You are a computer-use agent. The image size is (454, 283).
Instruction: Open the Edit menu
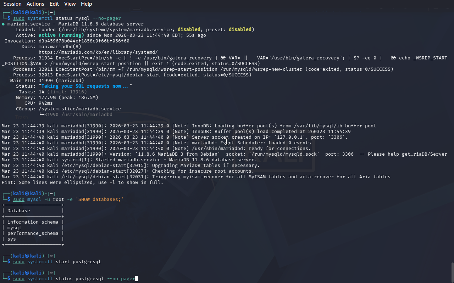point(54,4)
